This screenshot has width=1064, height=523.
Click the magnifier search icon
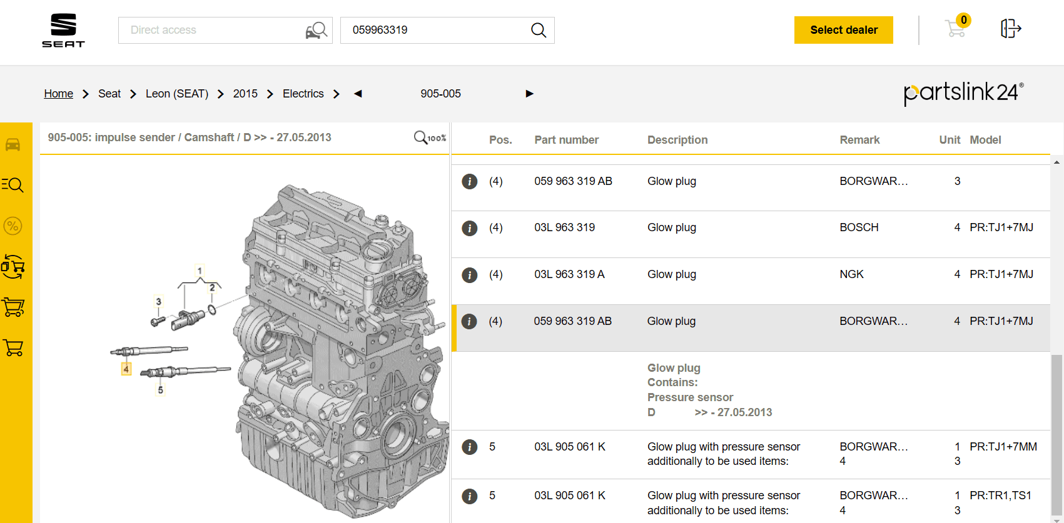(539, 30)
